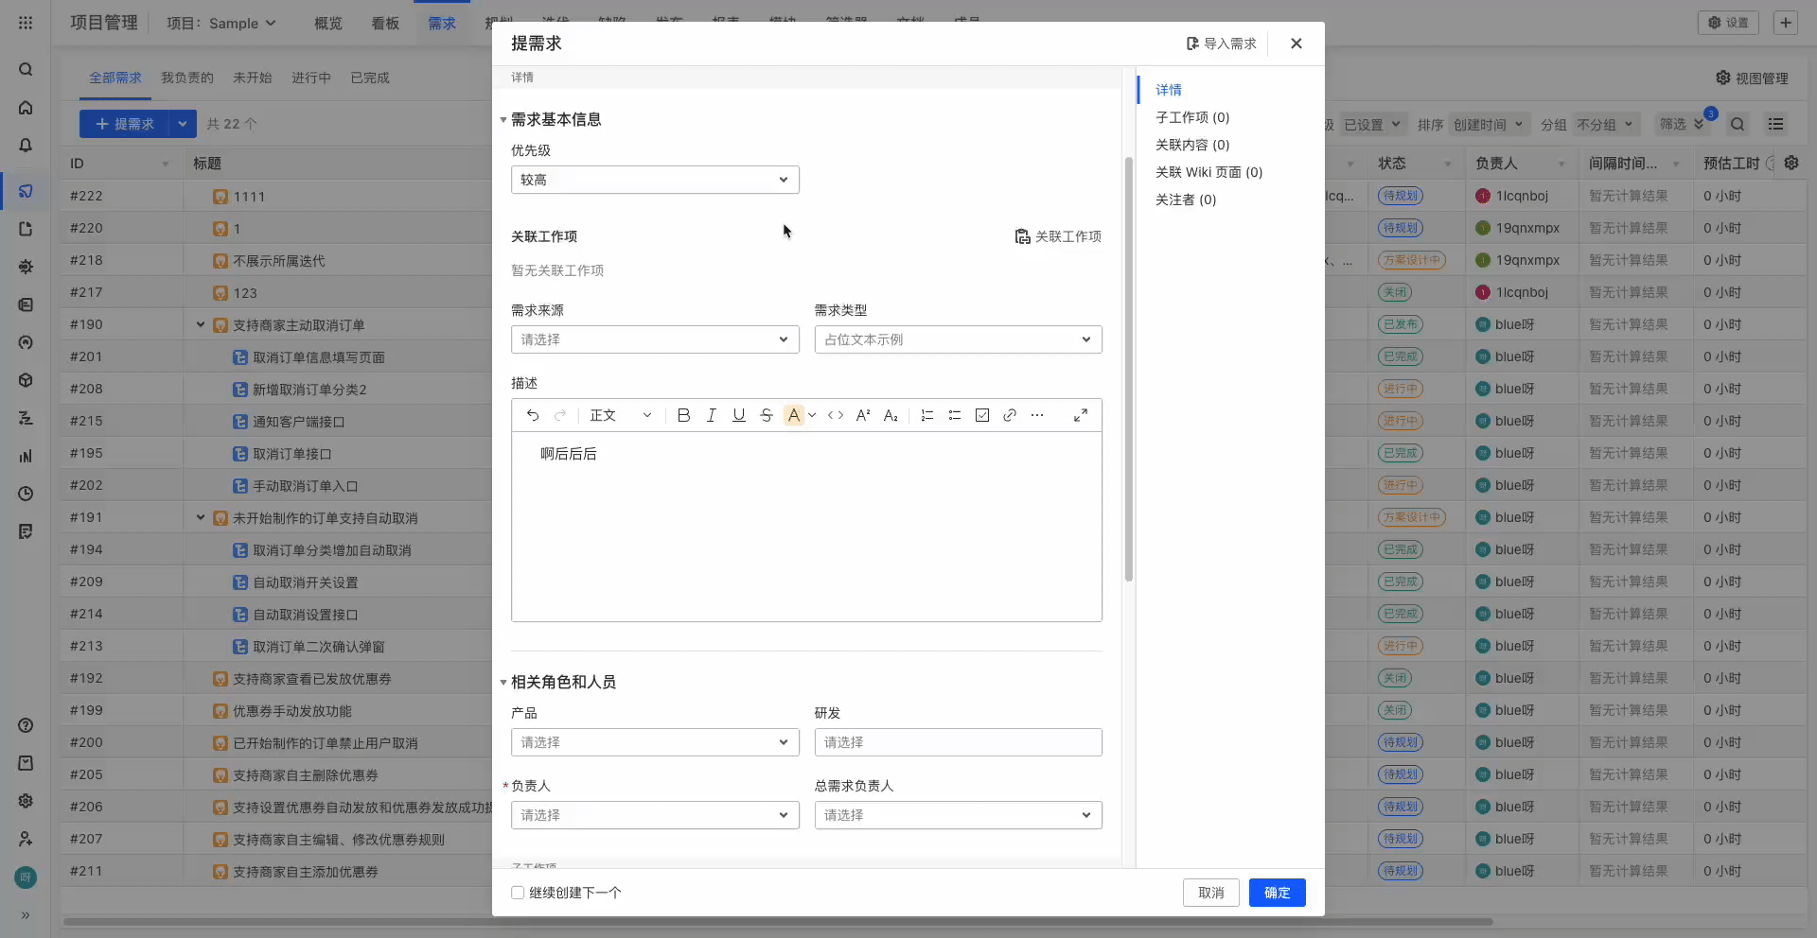Open column settings gear in table header
This screenshot has height=938, width=1817.
[x=1791, y=163]
